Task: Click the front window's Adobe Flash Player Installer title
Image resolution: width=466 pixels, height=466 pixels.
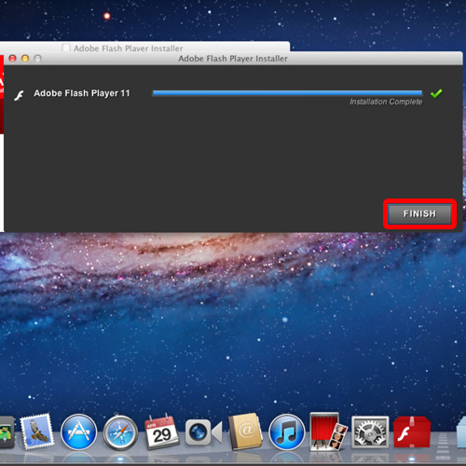Action: (x=233, y=59)
